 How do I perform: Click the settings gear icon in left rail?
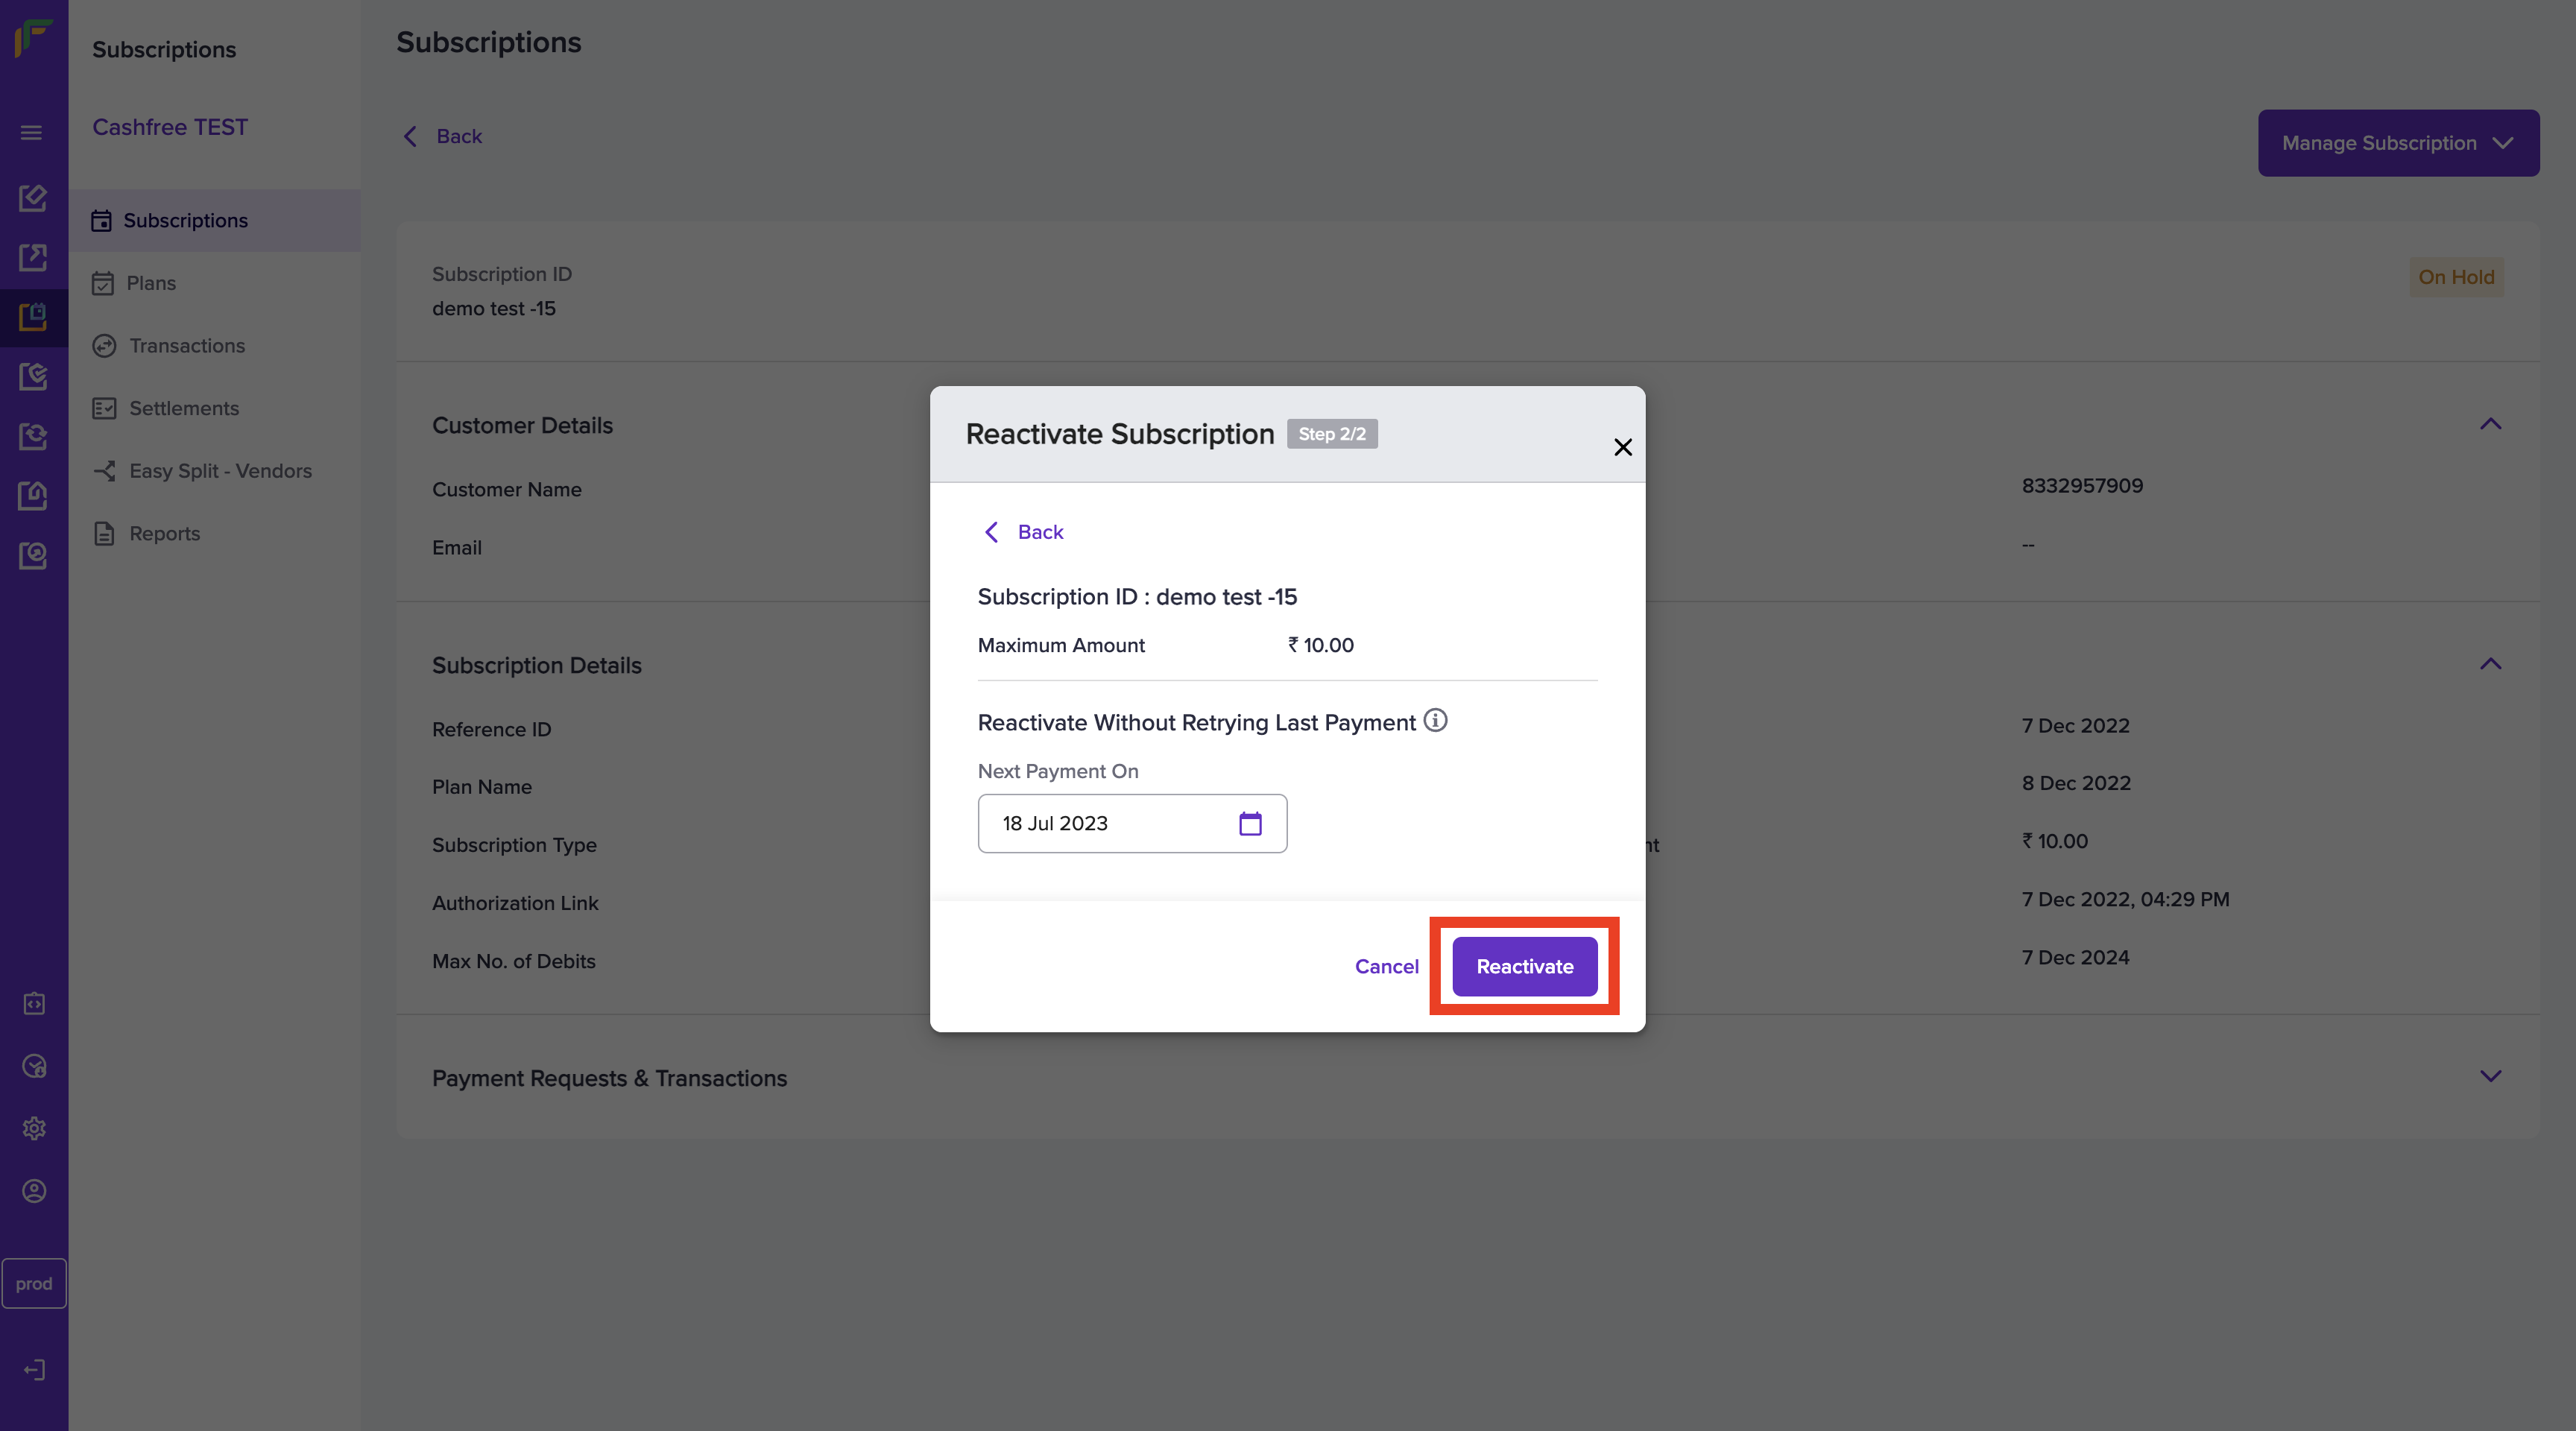pos(34,1128)
